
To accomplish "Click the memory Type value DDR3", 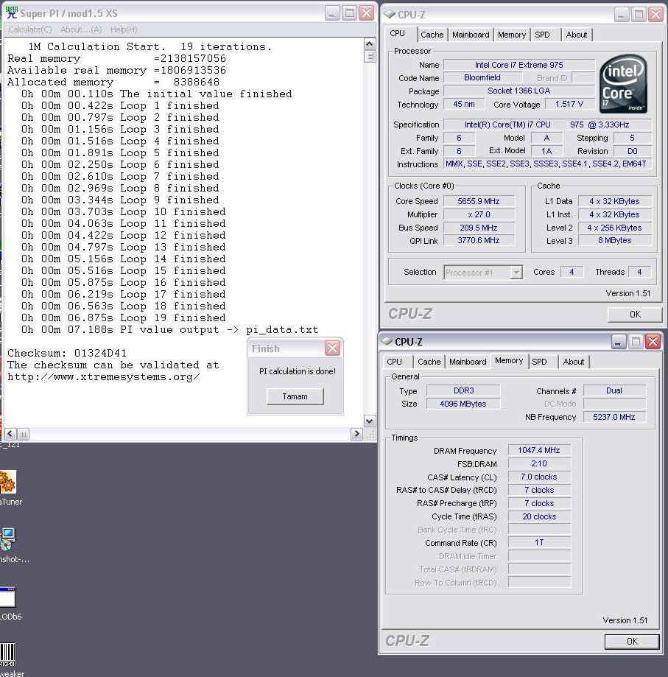I will pos(463,390).
